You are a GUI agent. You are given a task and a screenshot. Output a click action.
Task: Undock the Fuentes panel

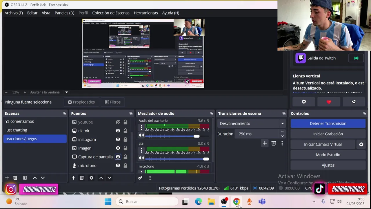coord(131,113)
